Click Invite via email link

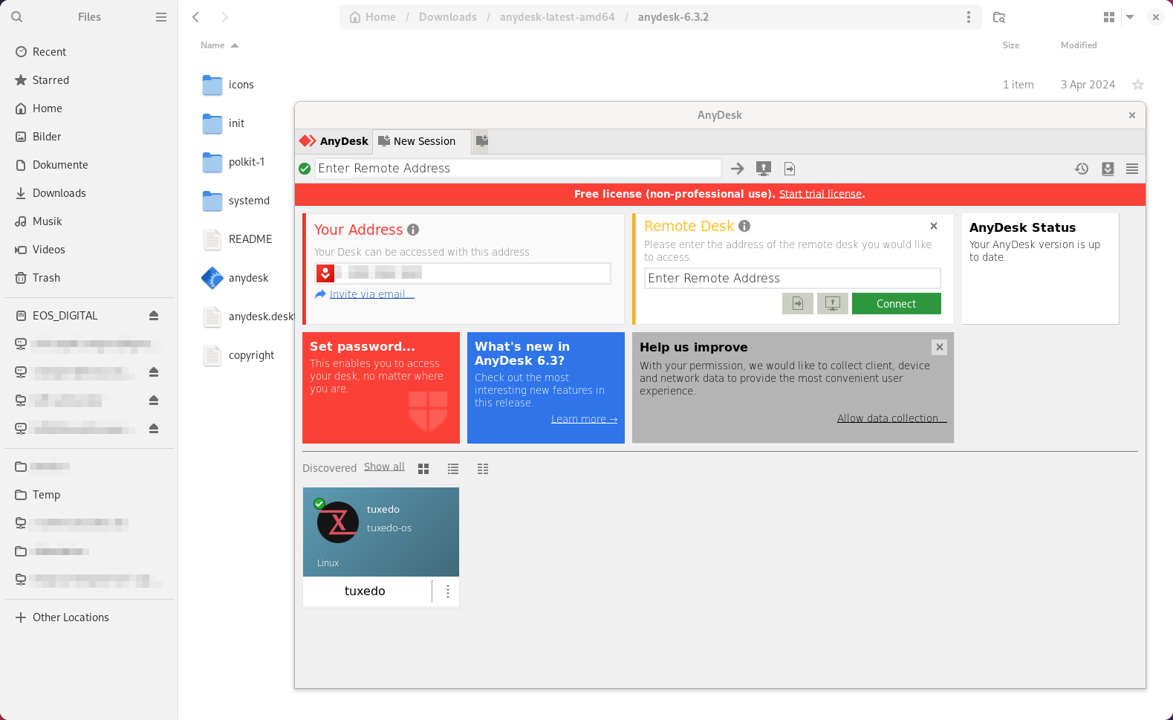(371, 294)
